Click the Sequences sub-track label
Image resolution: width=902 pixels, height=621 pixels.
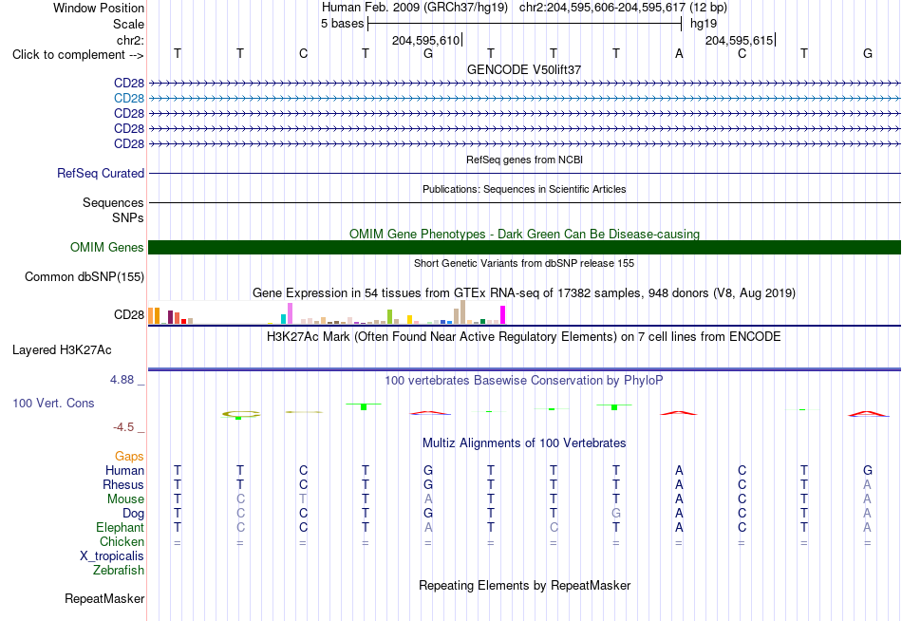coord(113,202)
